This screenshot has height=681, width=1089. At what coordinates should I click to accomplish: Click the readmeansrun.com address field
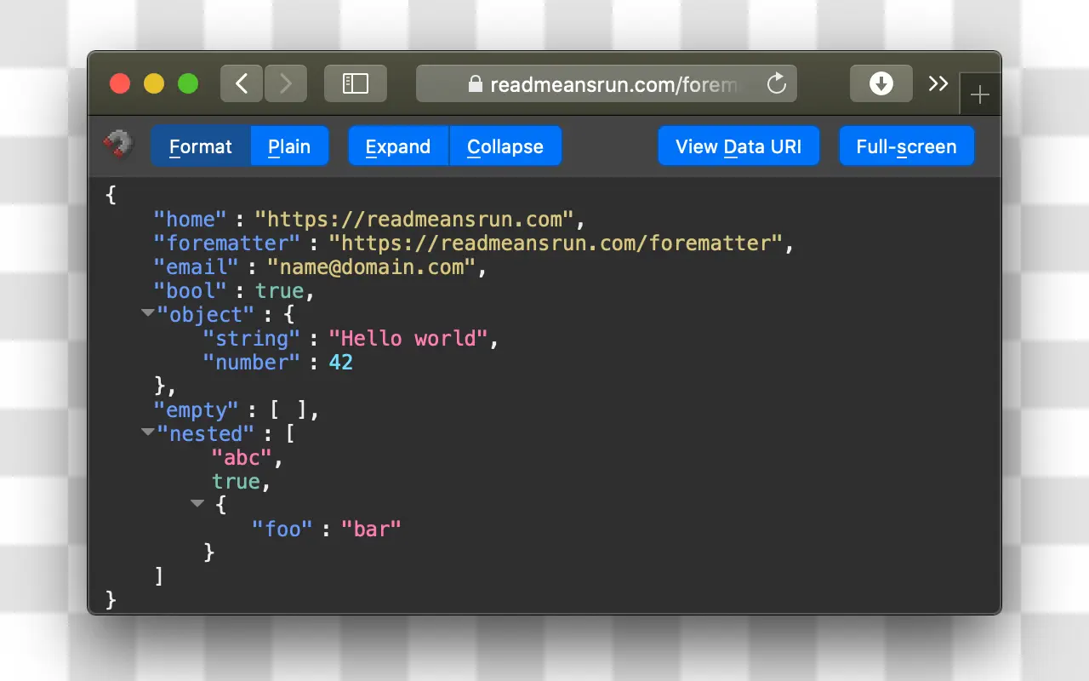[607, 83]
